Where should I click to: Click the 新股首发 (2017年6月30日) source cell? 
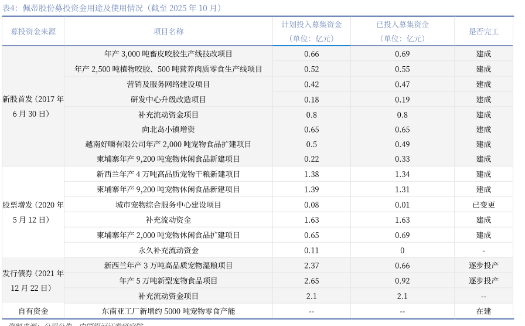click(33, 106)
